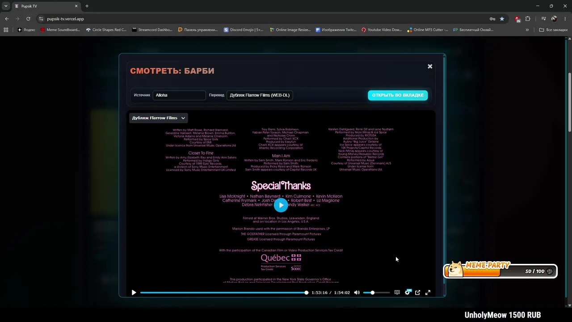Open the Discord Emojis bookmark
This screenshot has height=322, width=572.
click(x=244, y=30)
